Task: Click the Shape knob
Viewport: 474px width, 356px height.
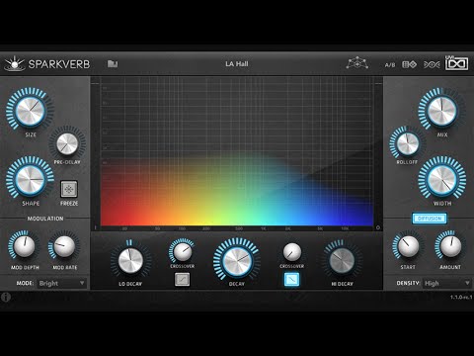Action: point(30,179)
